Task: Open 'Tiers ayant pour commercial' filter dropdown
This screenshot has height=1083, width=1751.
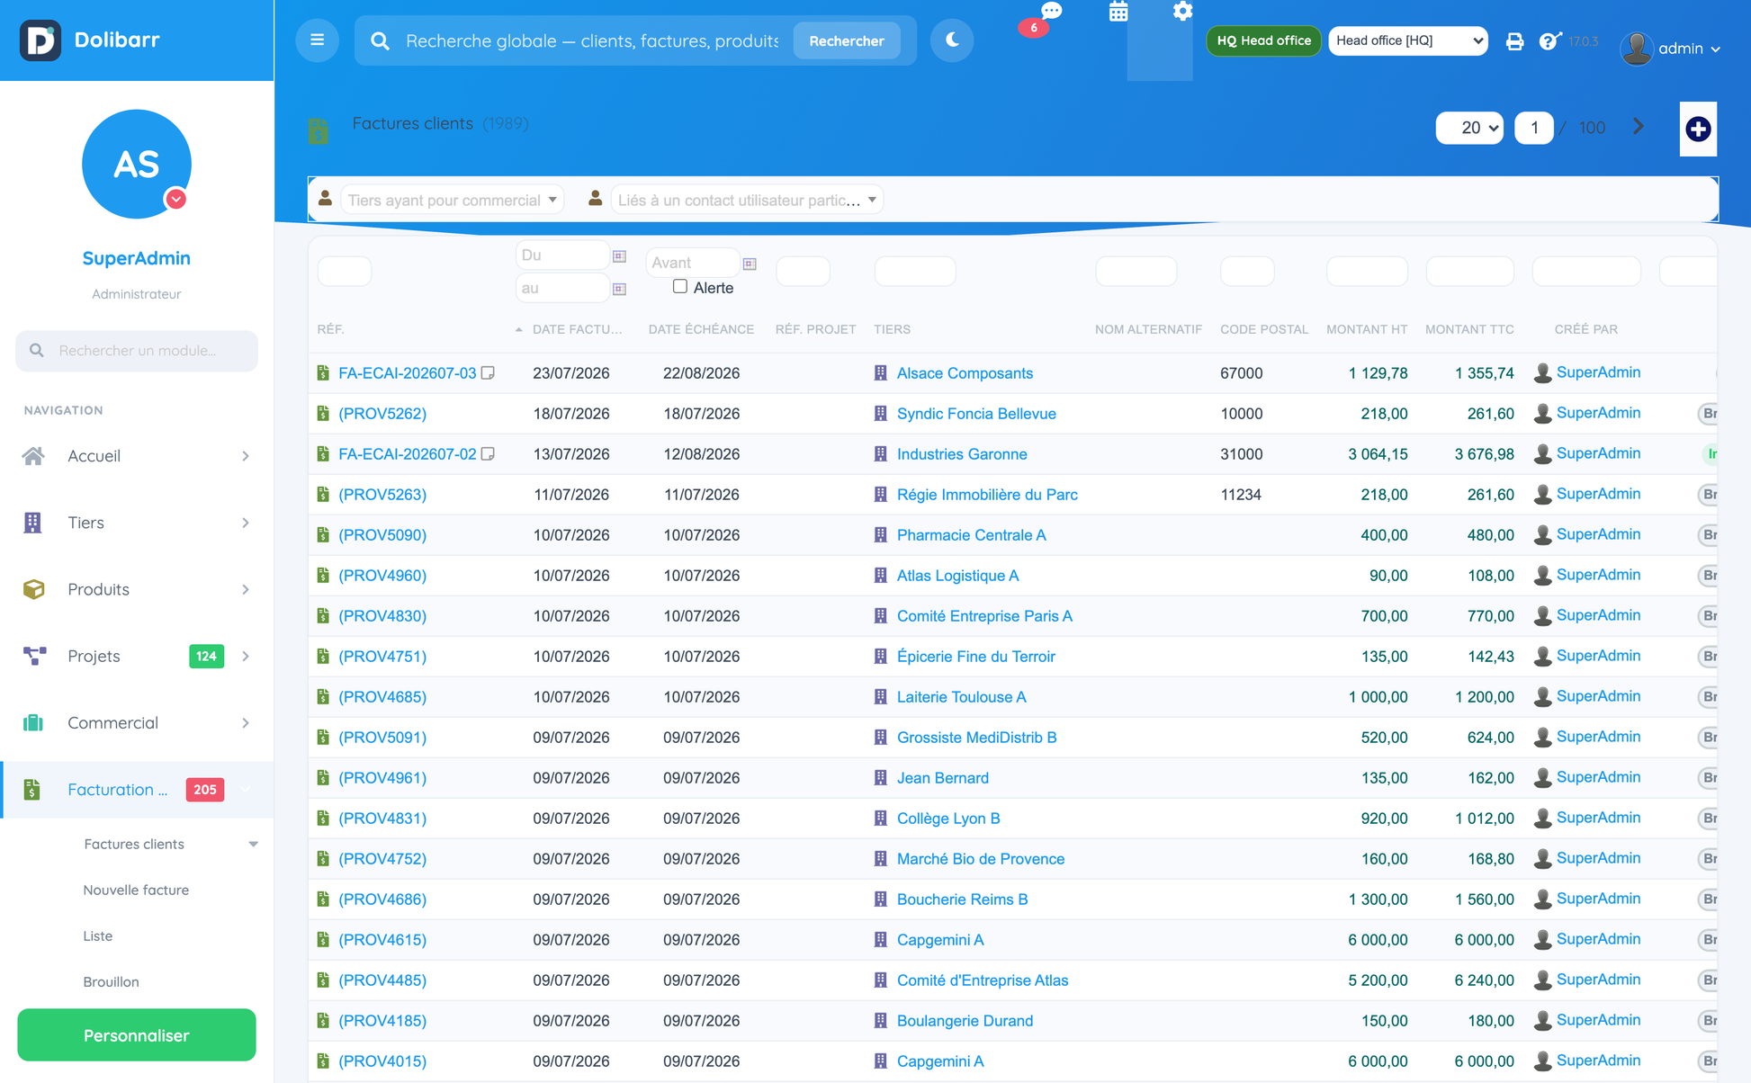Action: pos(452,200)
